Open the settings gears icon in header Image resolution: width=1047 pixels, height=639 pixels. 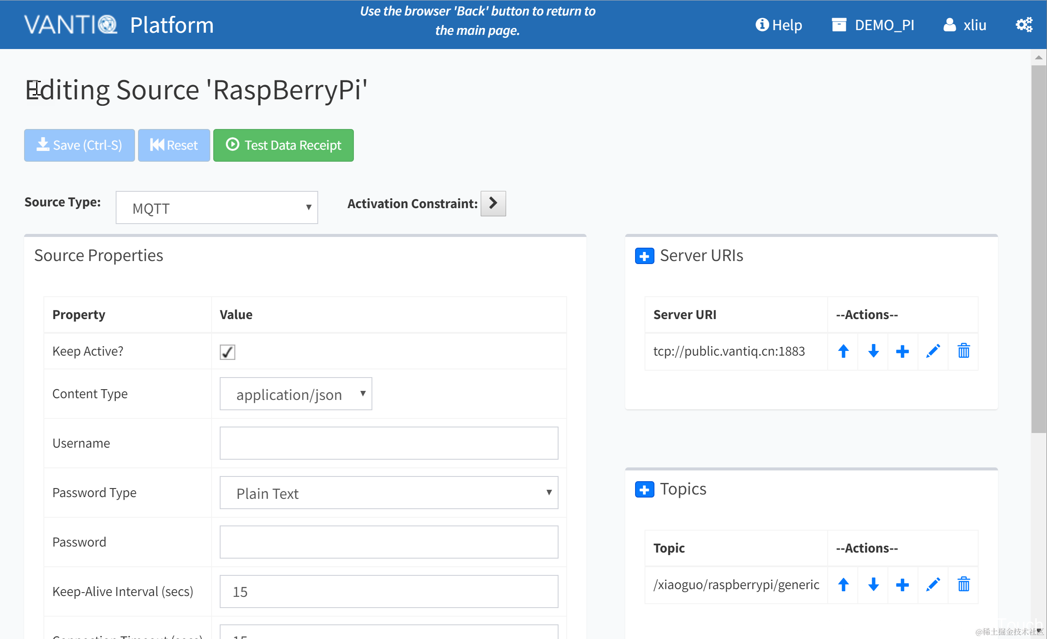tap(1024, 25)
